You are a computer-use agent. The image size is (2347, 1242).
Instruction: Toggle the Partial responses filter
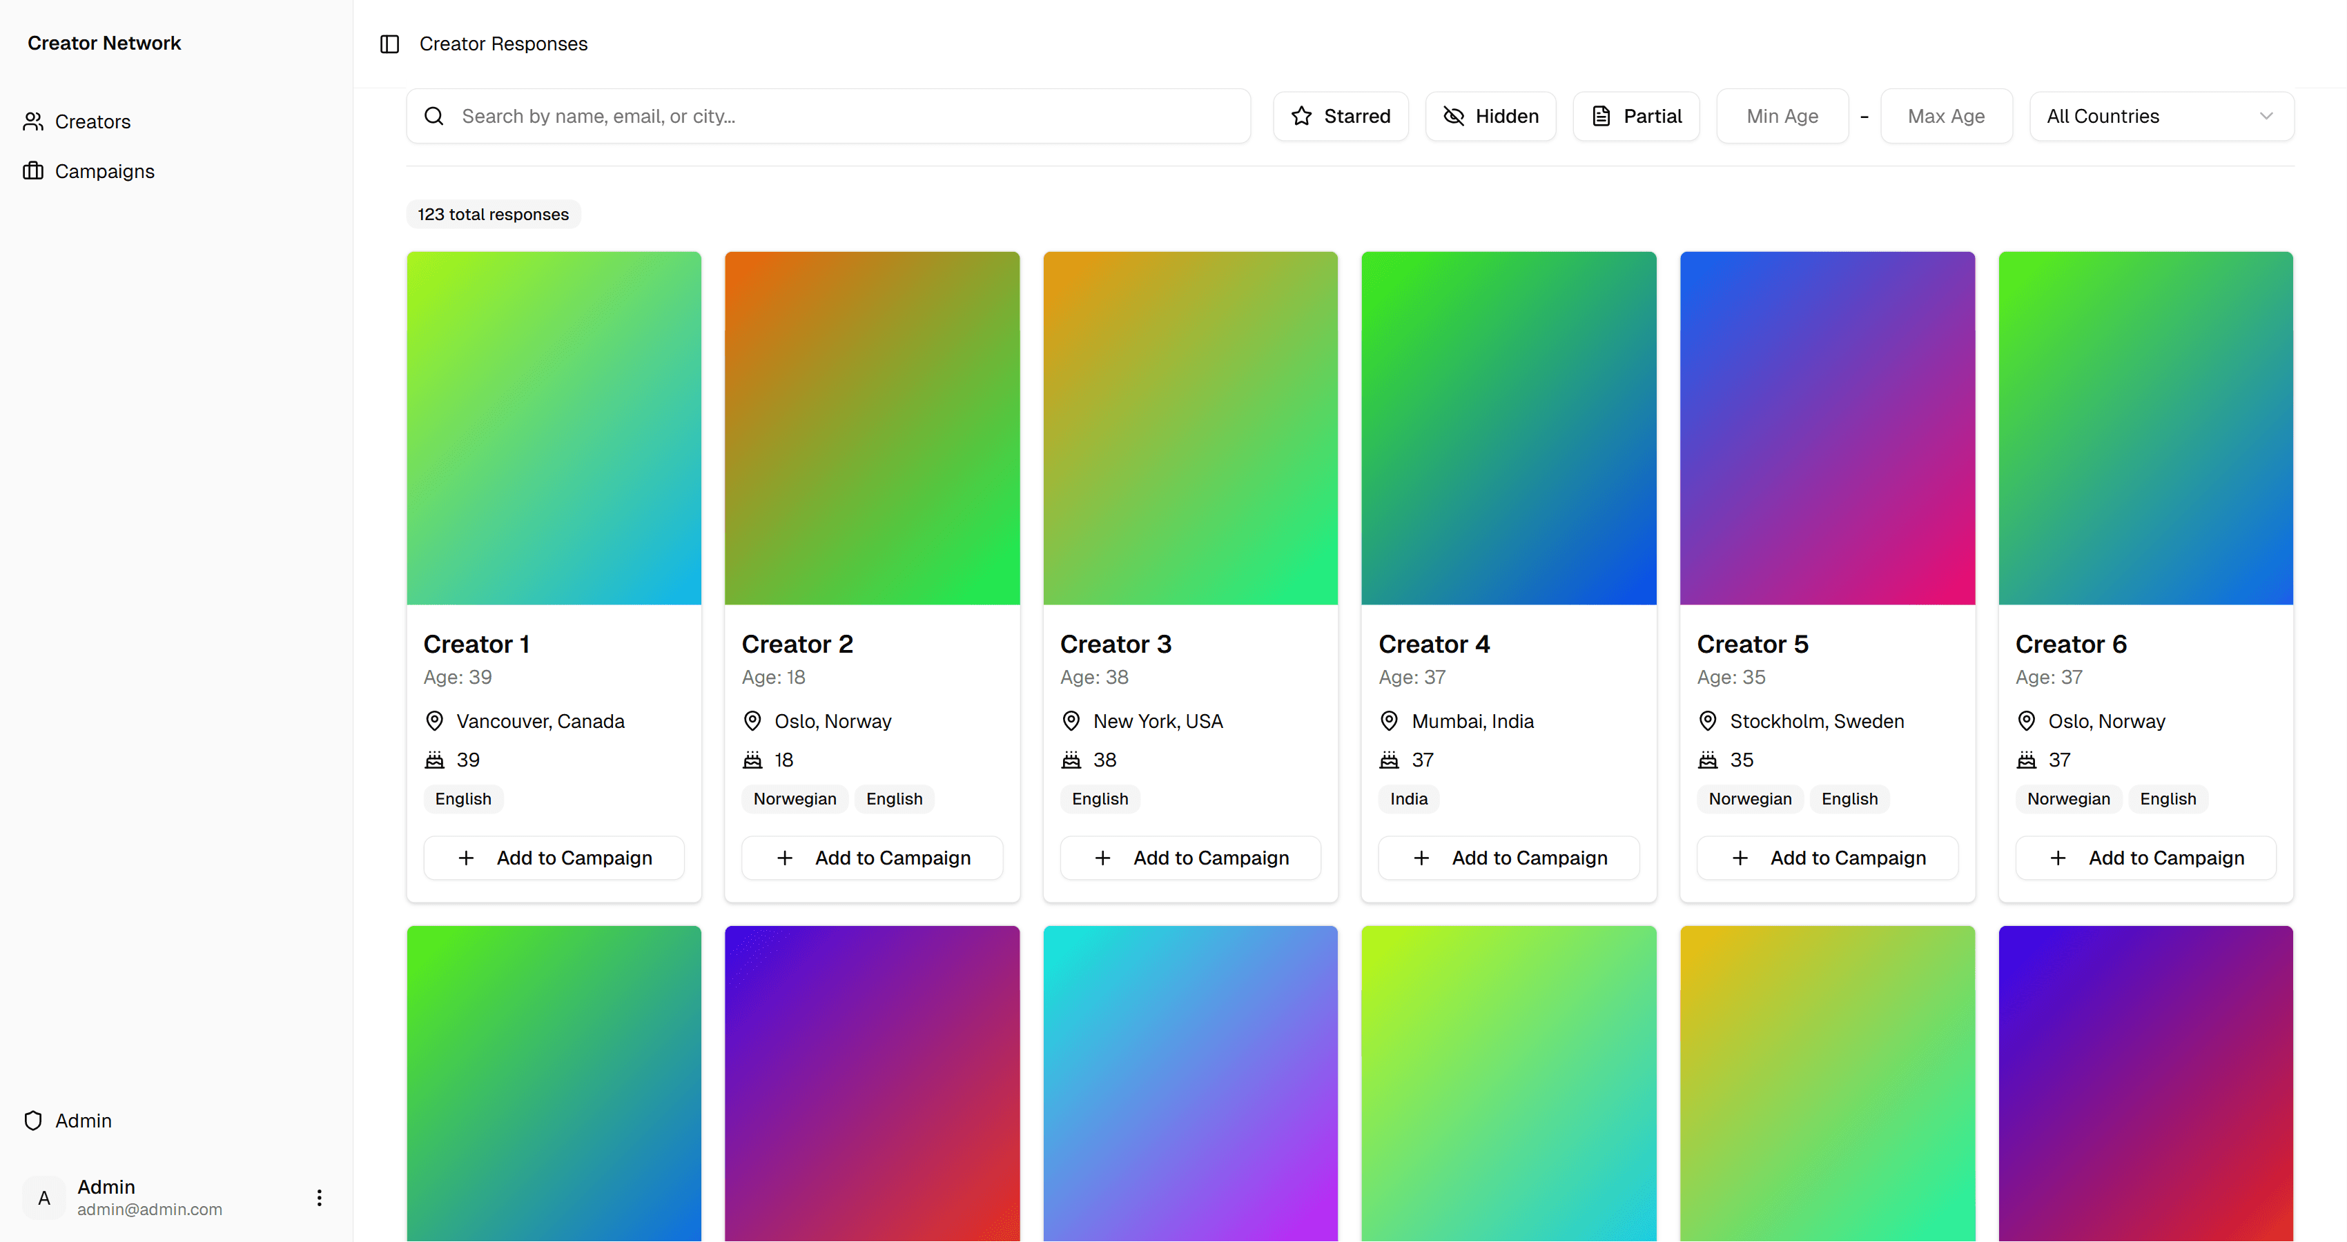[1635, 116]
